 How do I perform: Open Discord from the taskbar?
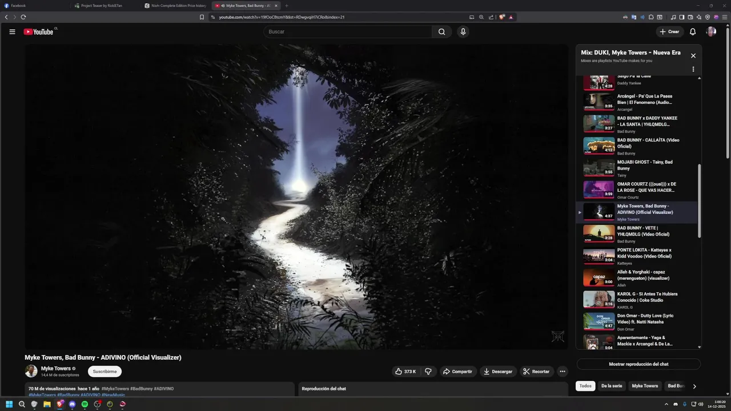coord(72,404)
